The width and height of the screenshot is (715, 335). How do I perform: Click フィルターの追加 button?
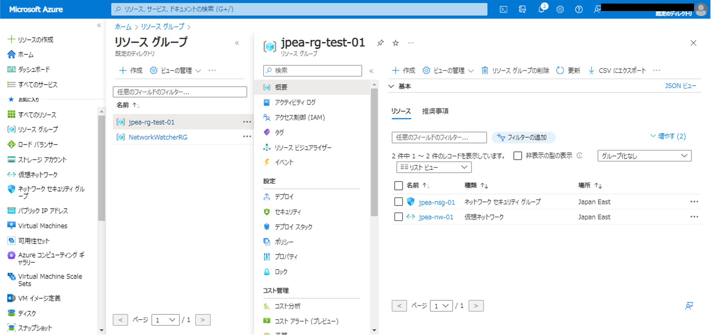pyautogui.click(x=524, y=138)
